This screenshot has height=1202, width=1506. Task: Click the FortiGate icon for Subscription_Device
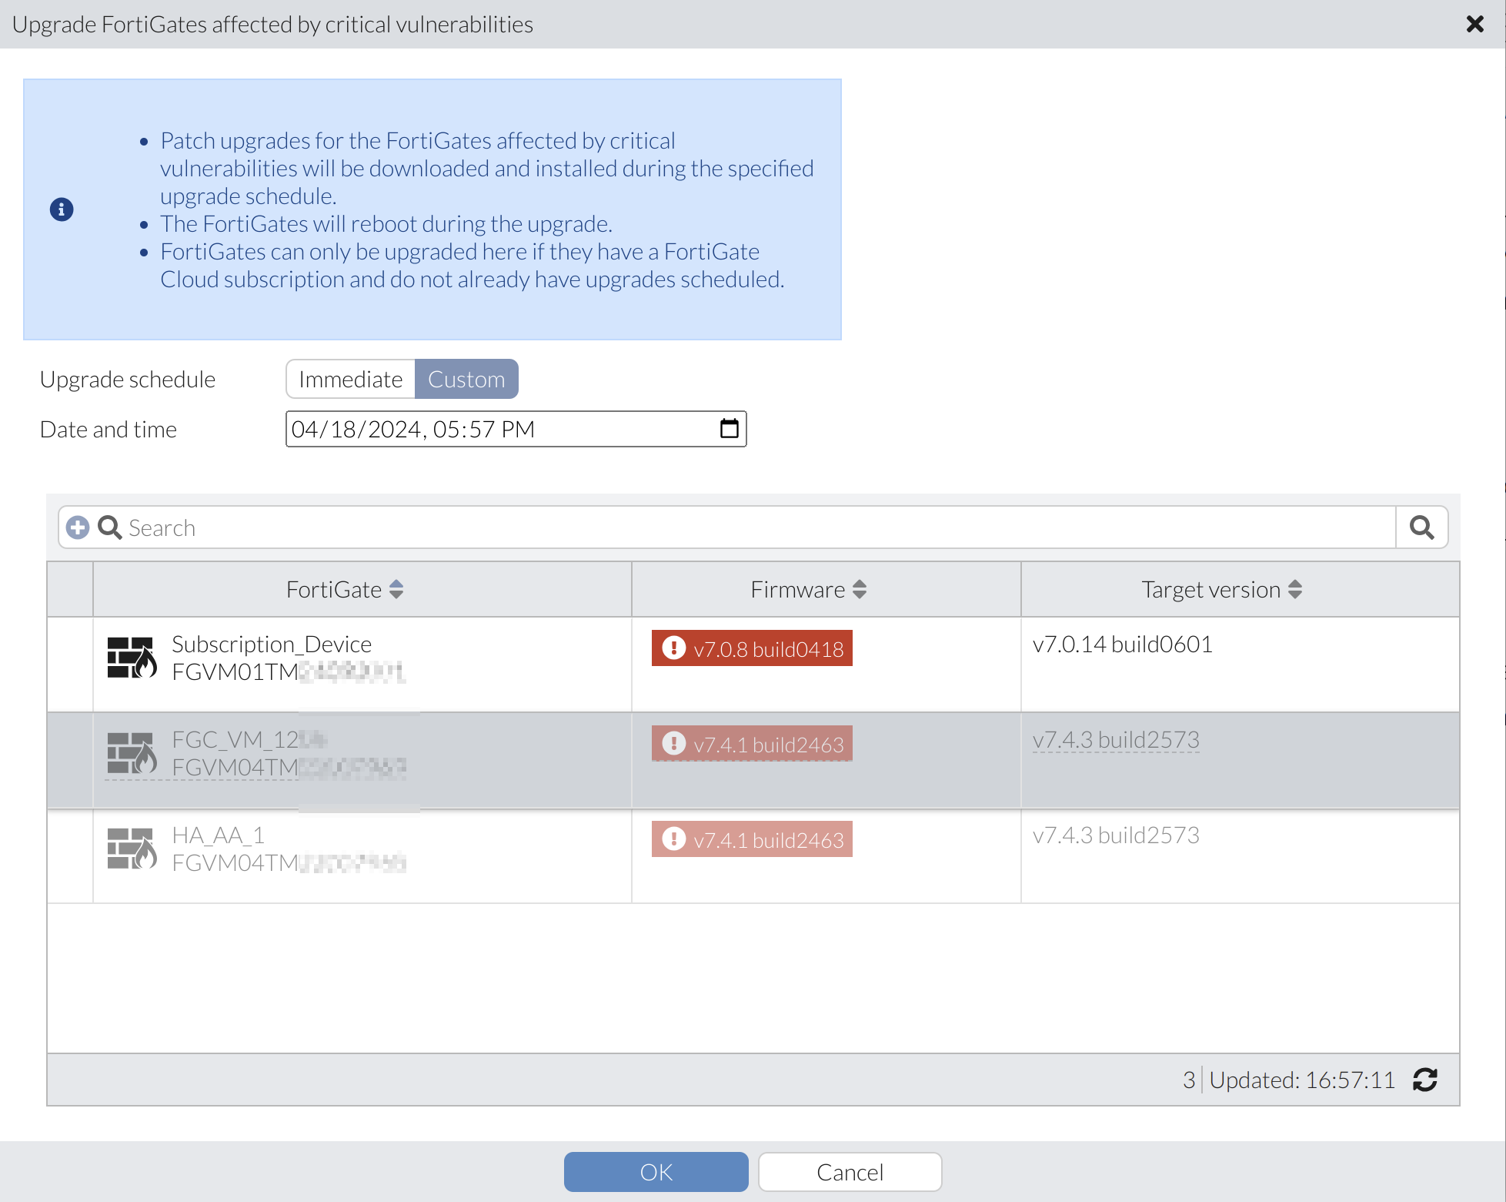click(x=131, y=658)
